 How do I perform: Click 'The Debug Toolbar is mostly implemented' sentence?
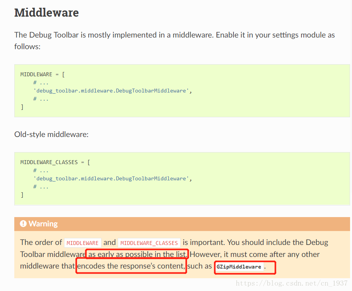114,35
